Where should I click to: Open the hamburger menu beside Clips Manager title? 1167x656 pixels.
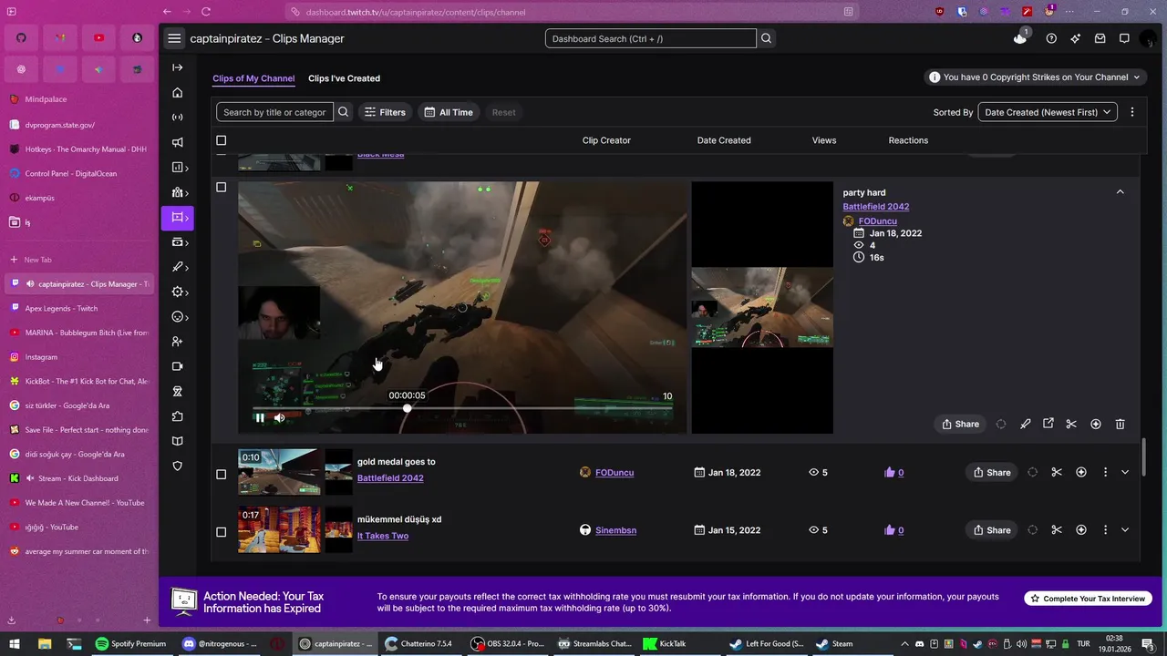point(174,38)
